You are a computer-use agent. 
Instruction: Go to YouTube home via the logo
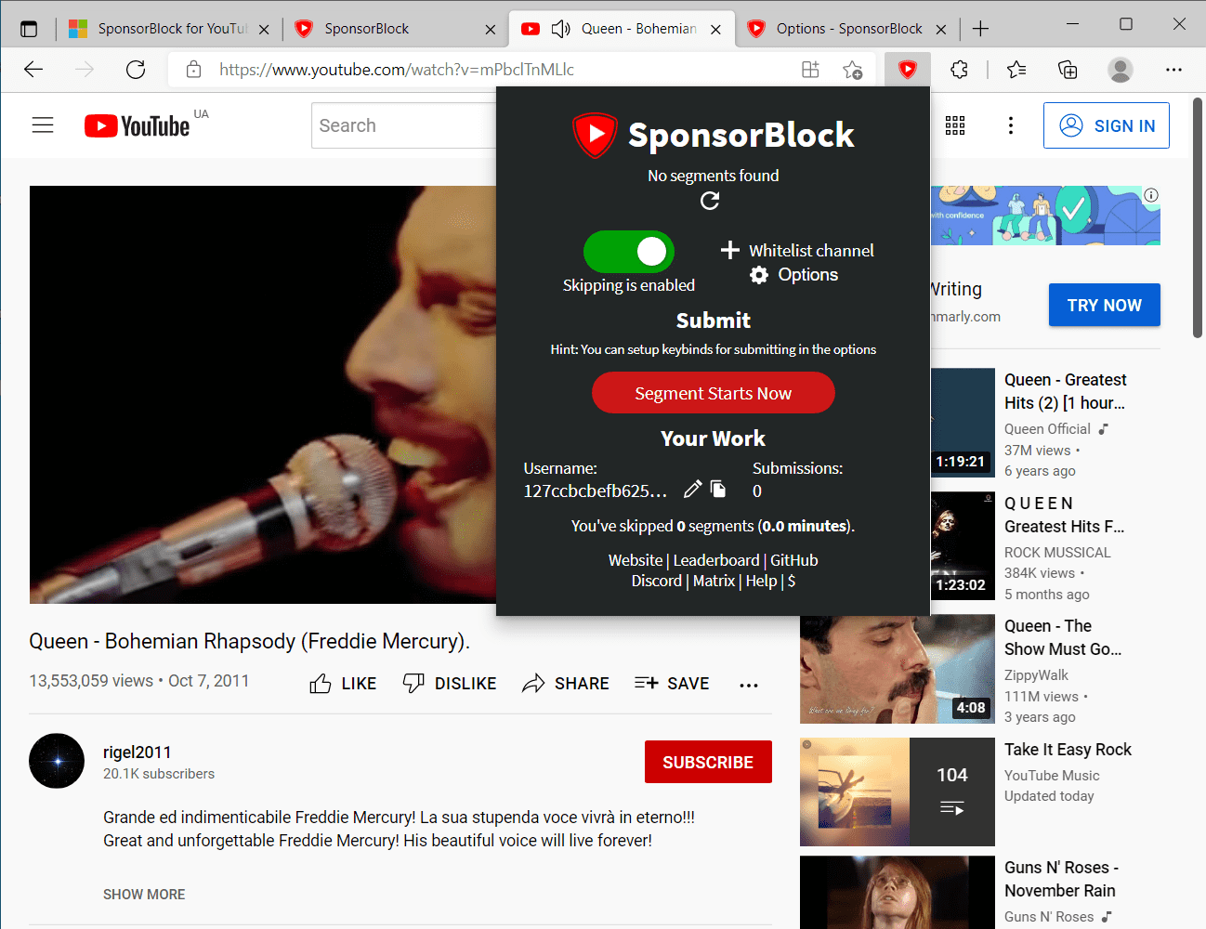(x=137, y=125)
